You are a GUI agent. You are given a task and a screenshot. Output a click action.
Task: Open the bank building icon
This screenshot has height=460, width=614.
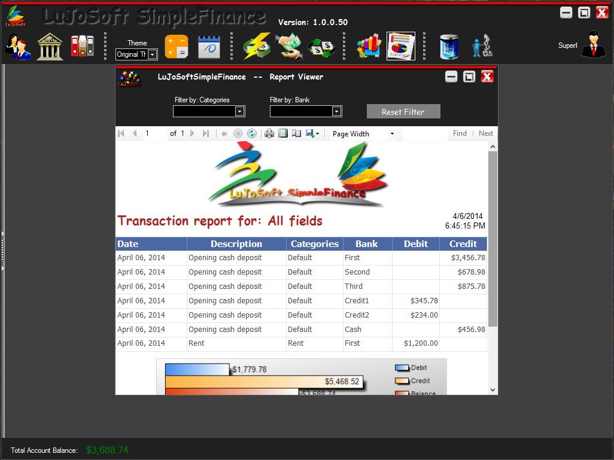pyautogui.click(x=50, y=47)
